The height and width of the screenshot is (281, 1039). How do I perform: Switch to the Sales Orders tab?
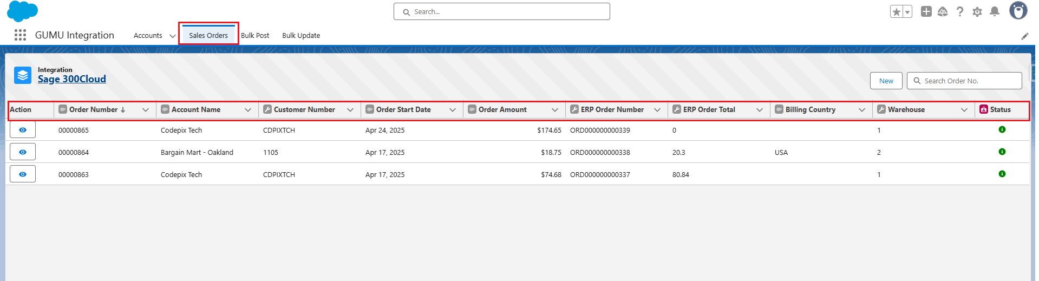point(208,35)
